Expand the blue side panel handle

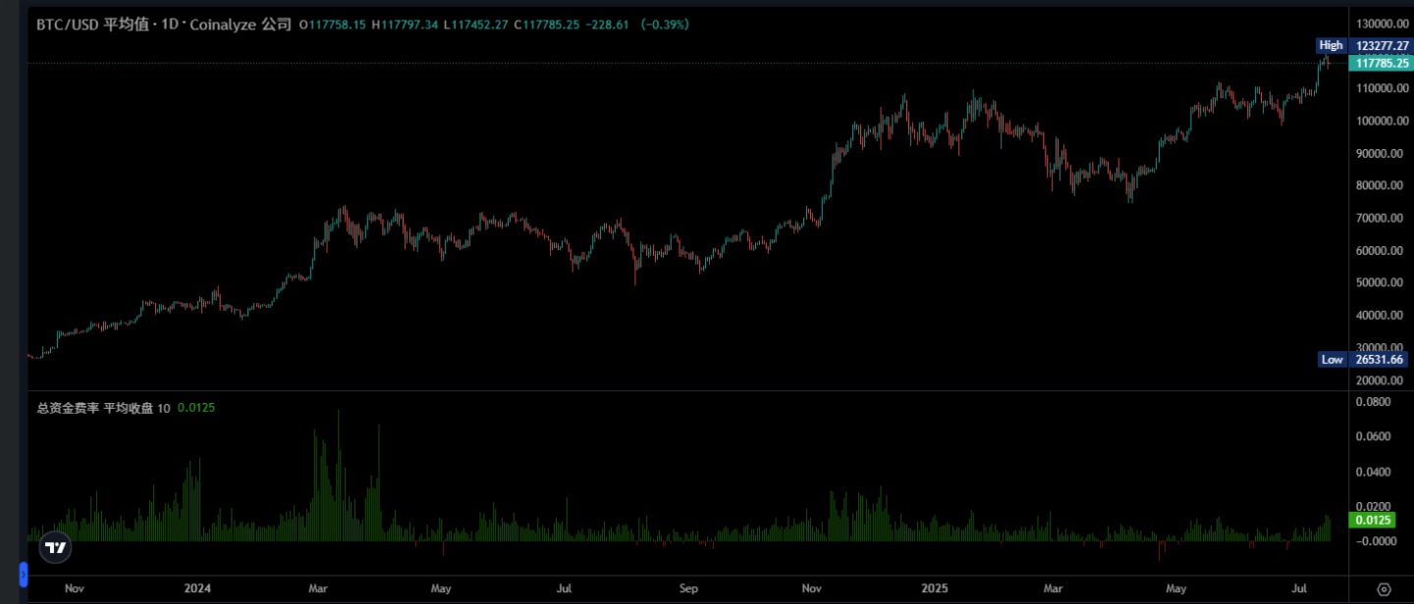pos(24,574)
